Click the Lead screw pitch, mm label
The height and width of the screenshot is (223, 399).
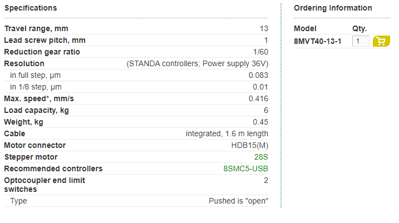(45, 40)
